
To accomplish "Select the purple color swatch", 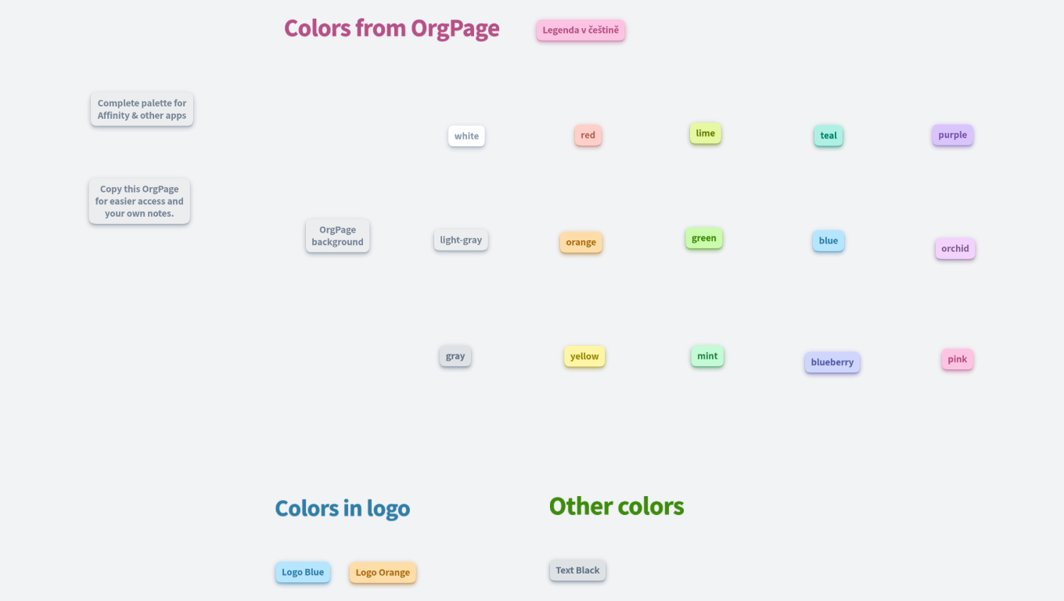I will pyautogui.click(x=952, y=135).
